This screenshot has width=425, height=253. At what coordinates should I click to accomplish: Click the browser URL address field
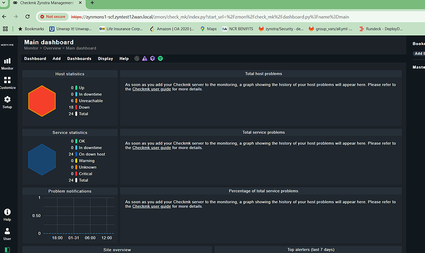coord(210,17)
